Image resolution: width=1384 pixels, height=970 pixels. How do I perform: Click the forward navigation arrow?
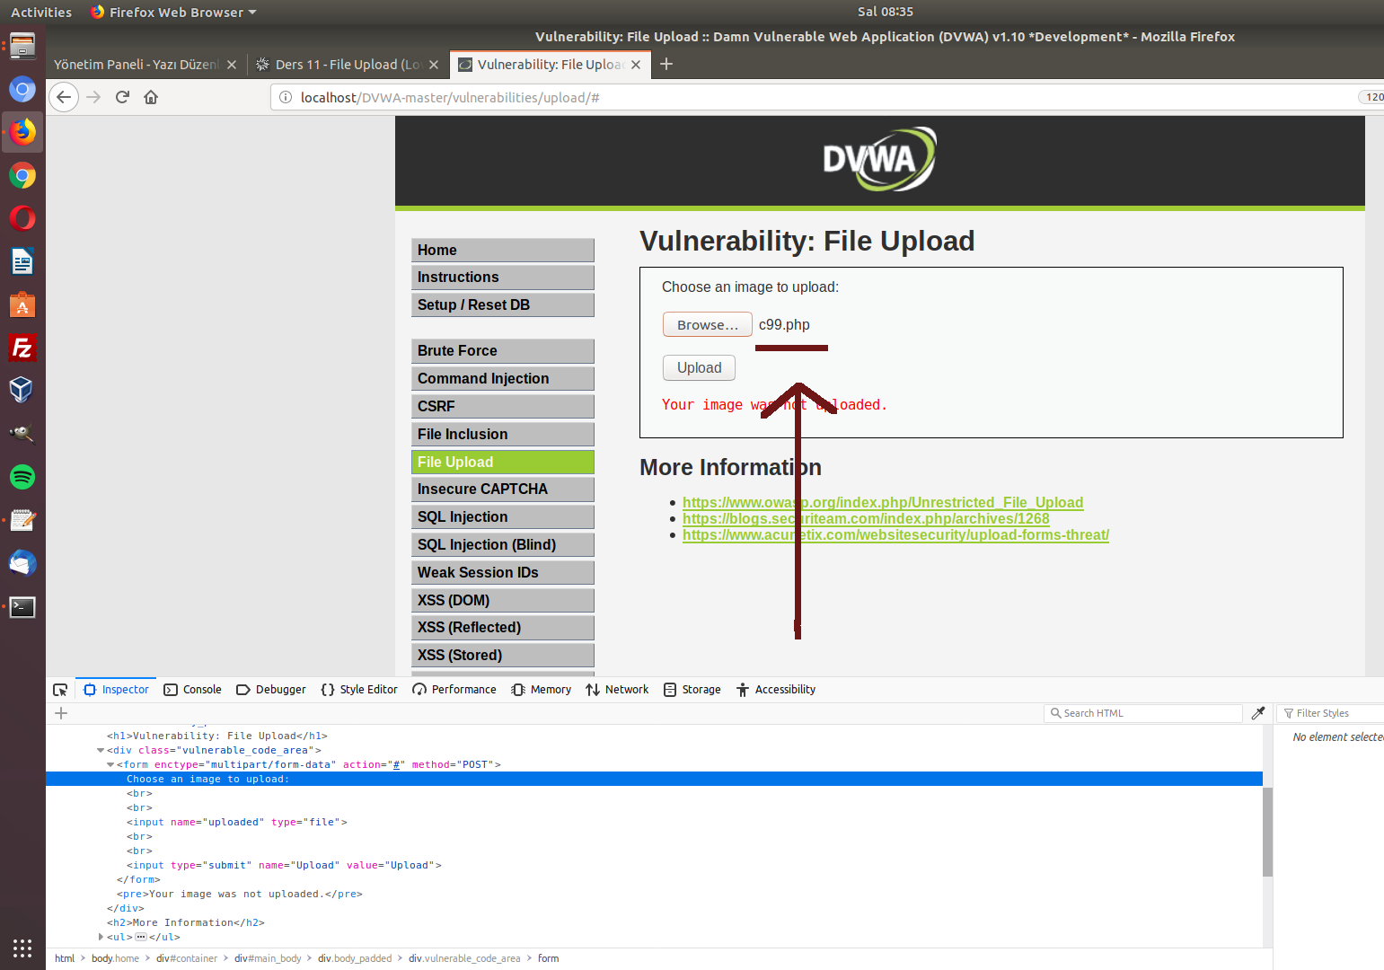[x=93, y=97]
